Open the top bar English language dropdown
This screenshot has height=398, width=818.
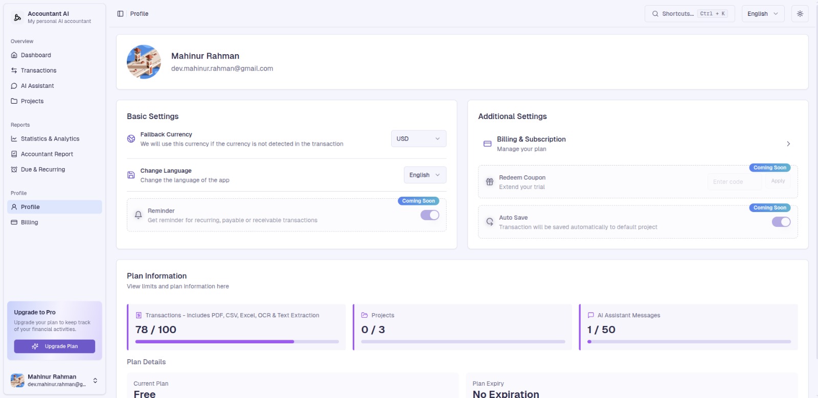tap(763, 14)
